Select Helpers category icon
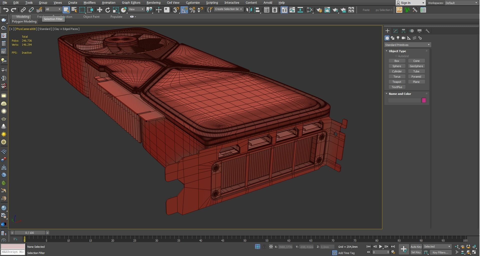The image size is (480, 256). pos(409,38)
